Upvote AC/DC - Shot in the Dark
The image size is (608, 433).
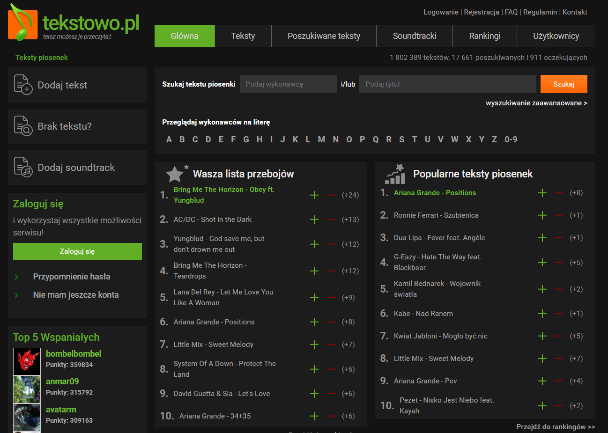pos(314,220)
